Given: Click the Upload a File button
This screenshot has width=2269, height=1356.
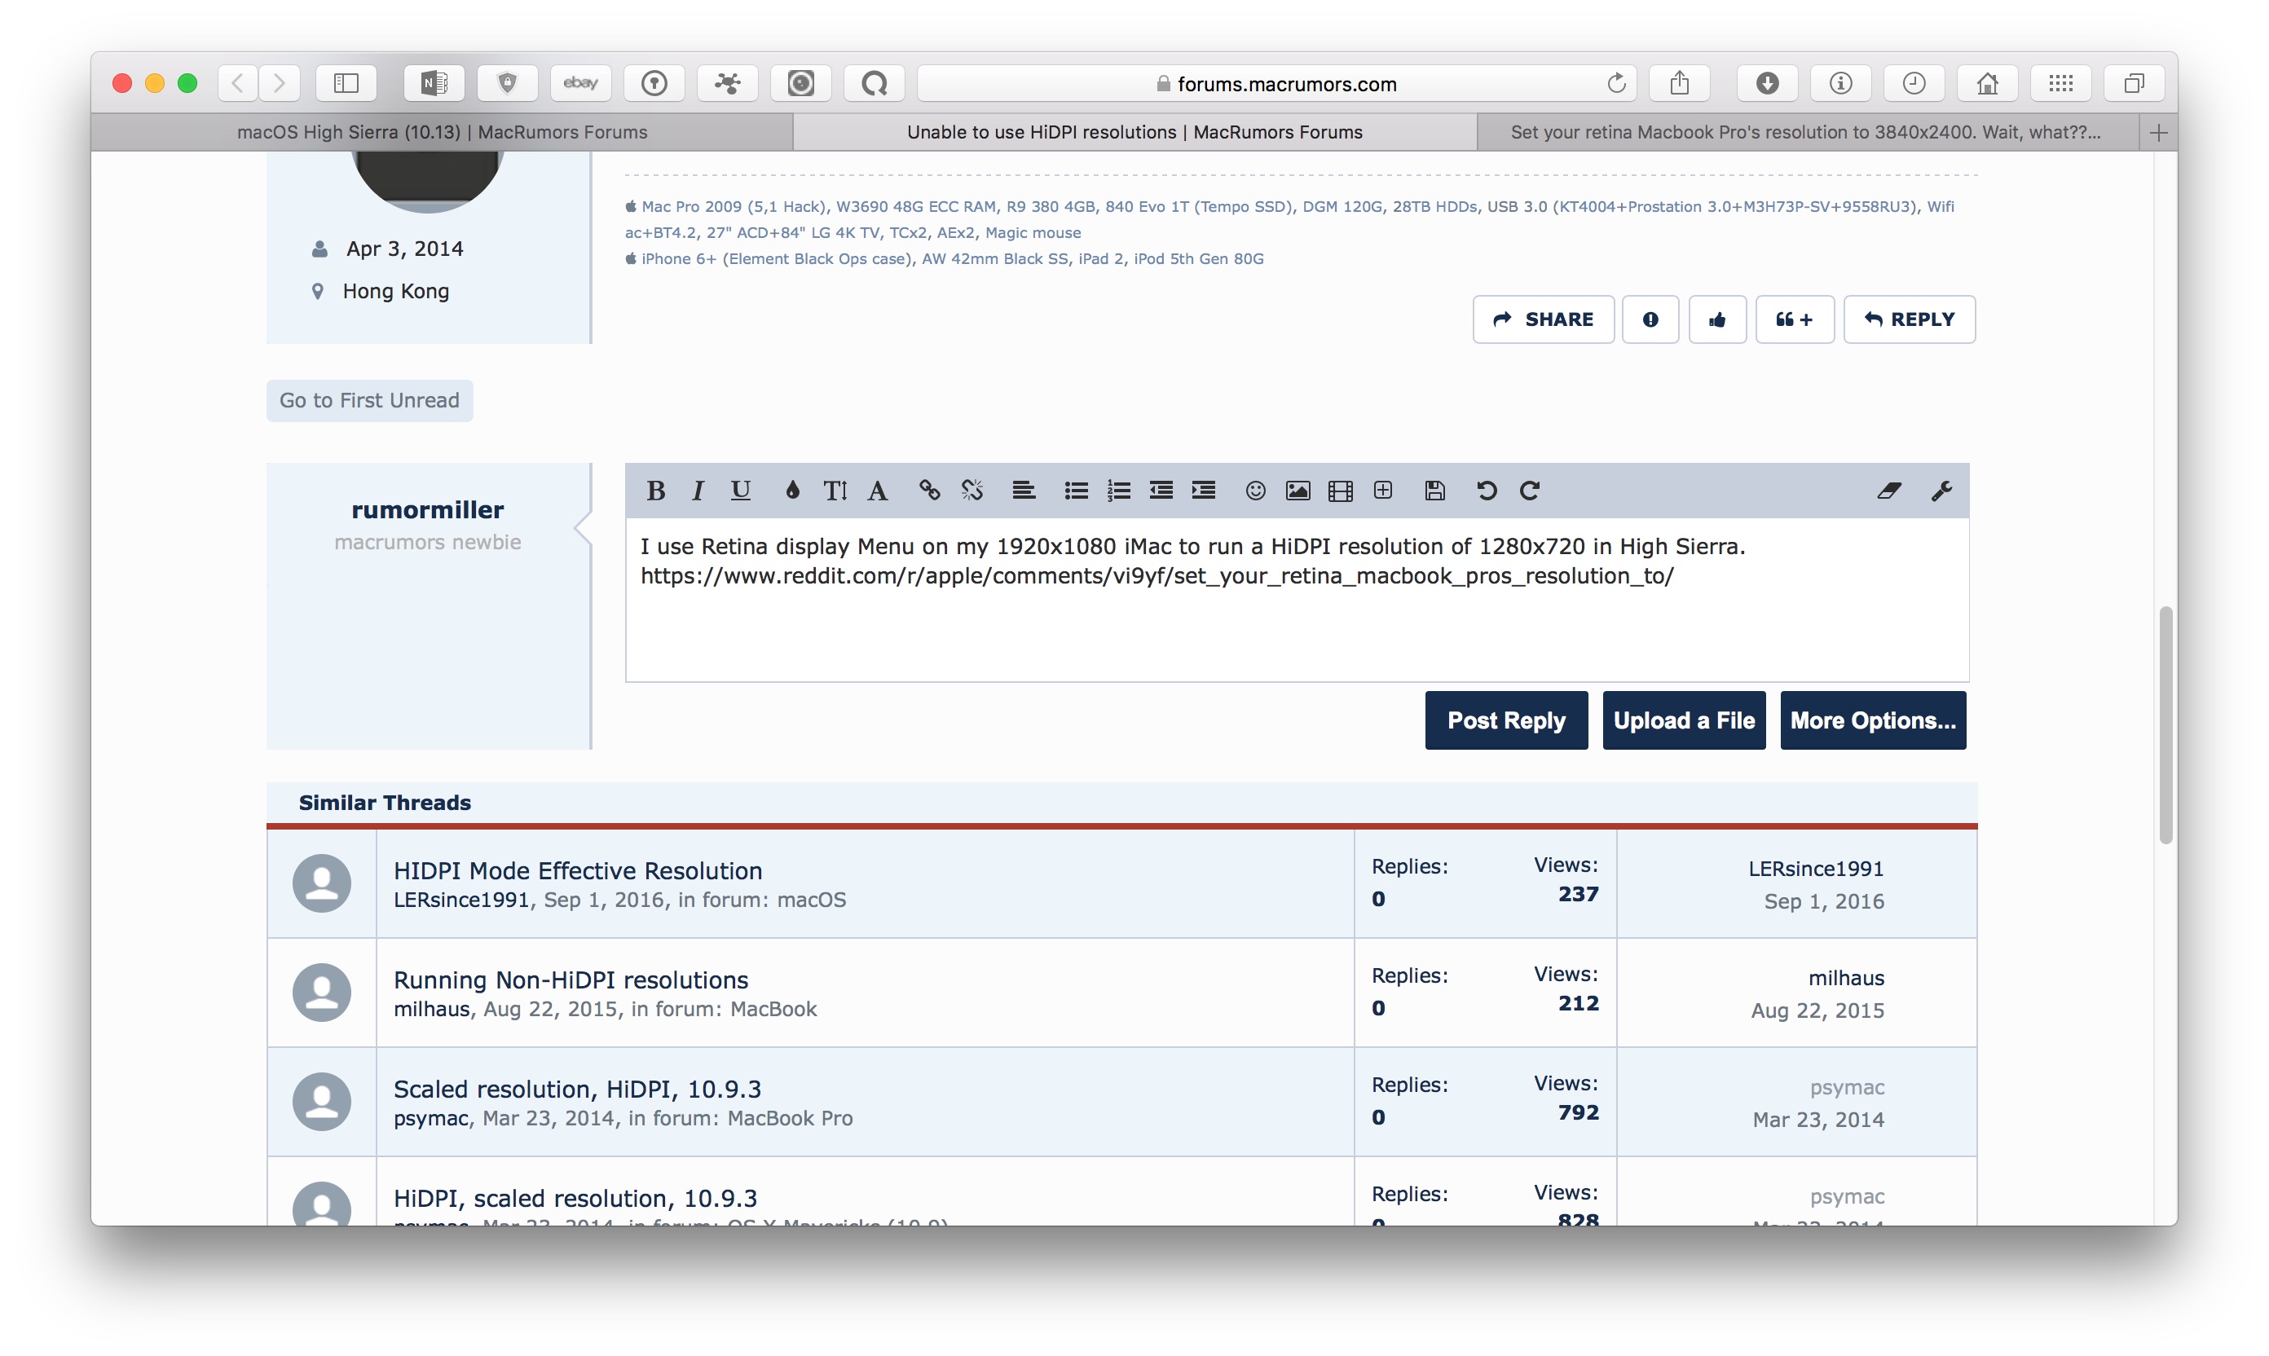Looking at the screenshot, I should pos(1683,720).
